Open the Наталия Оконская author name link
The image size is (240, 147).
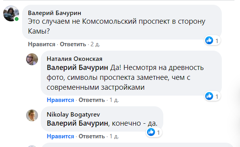(x=75, y=59)
